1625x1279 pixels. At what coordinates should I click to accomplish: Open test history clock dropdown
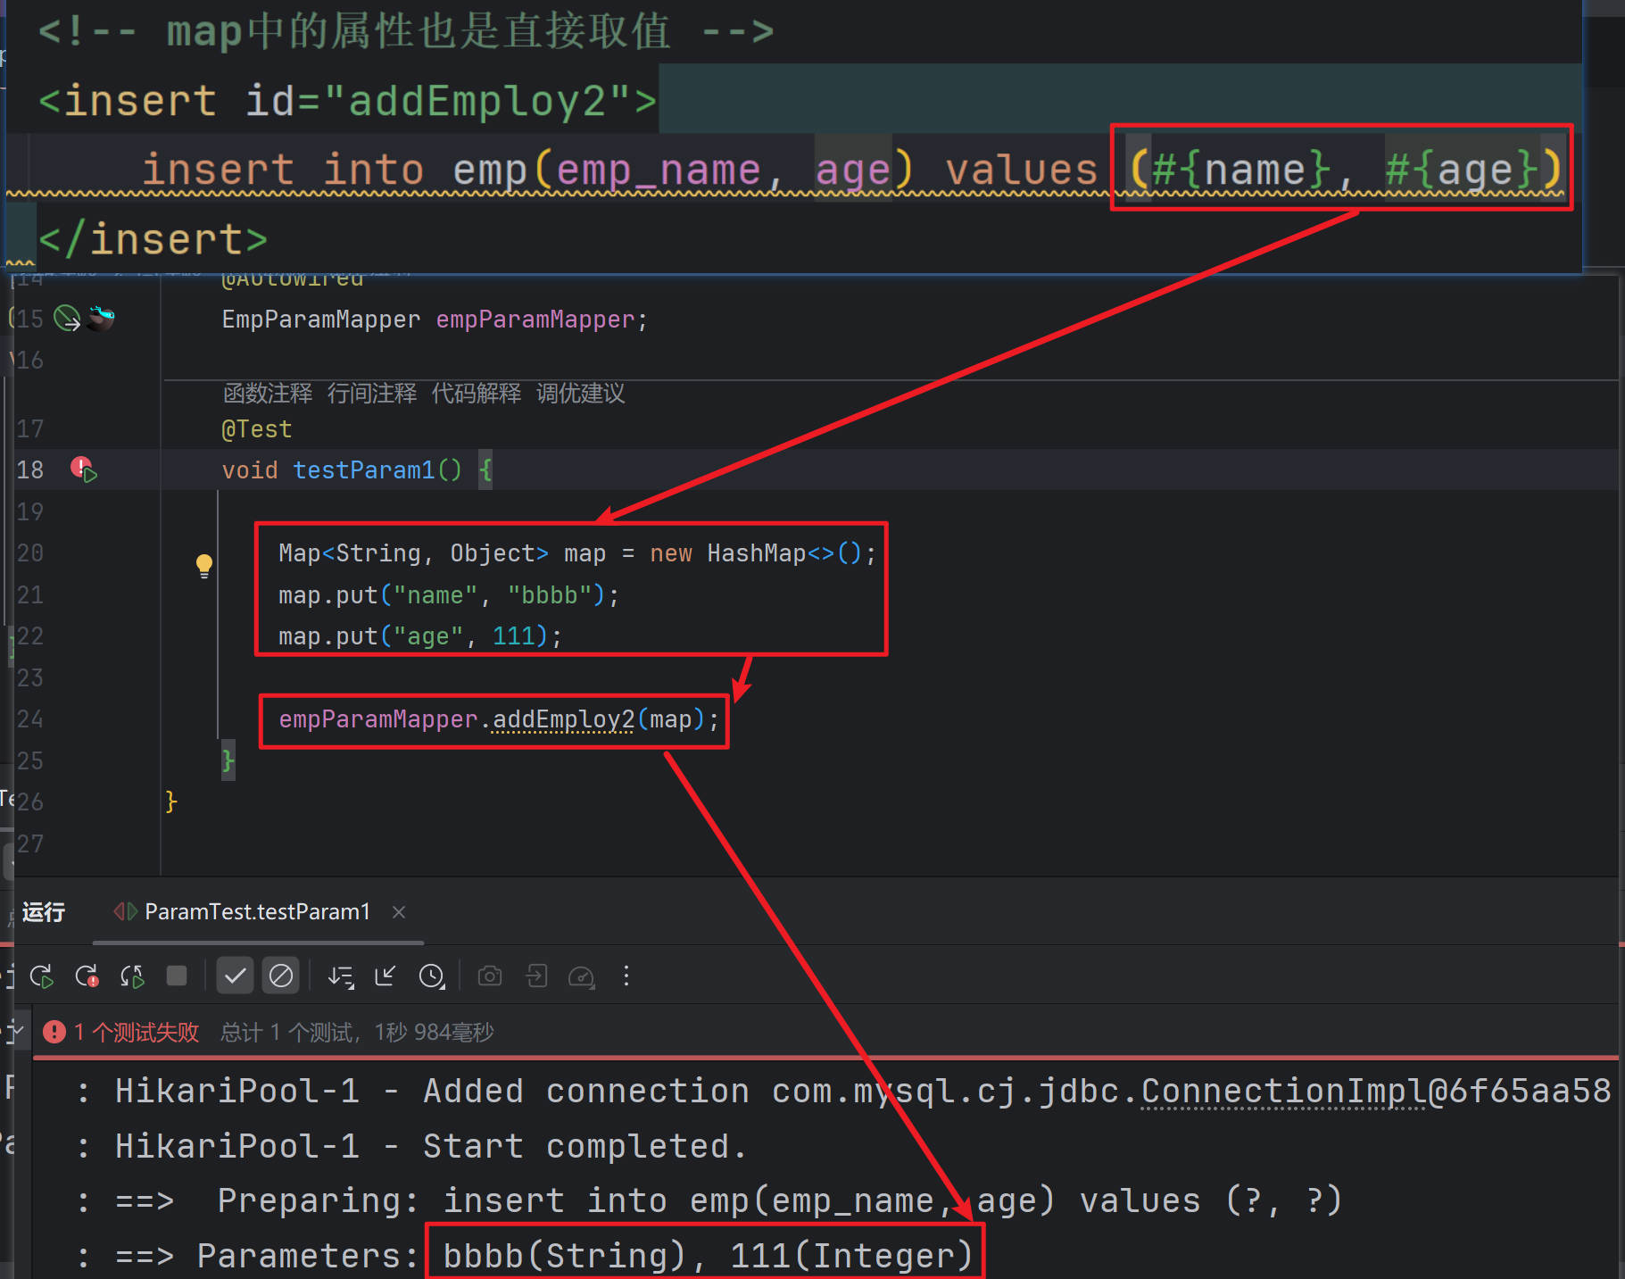click(432, 976)
